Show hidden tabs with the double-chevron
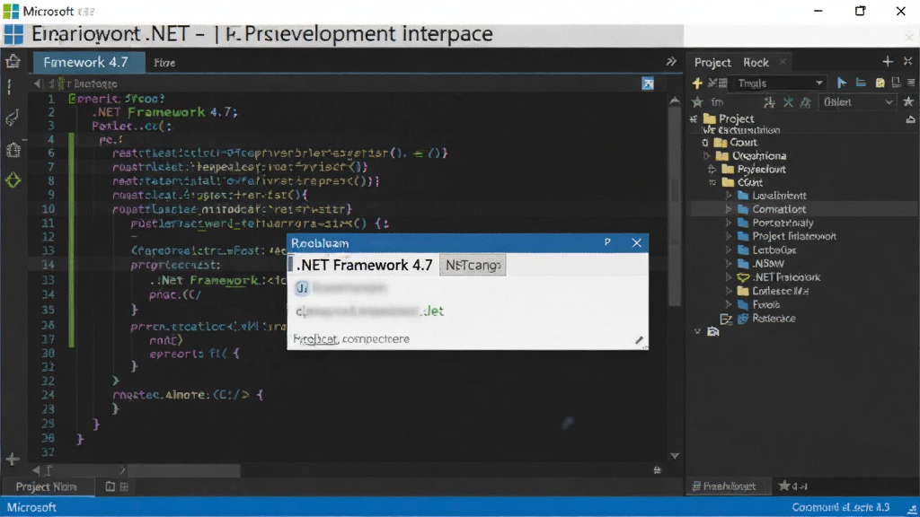This screenshot has width=920, height=517. [x=671, y=62]
